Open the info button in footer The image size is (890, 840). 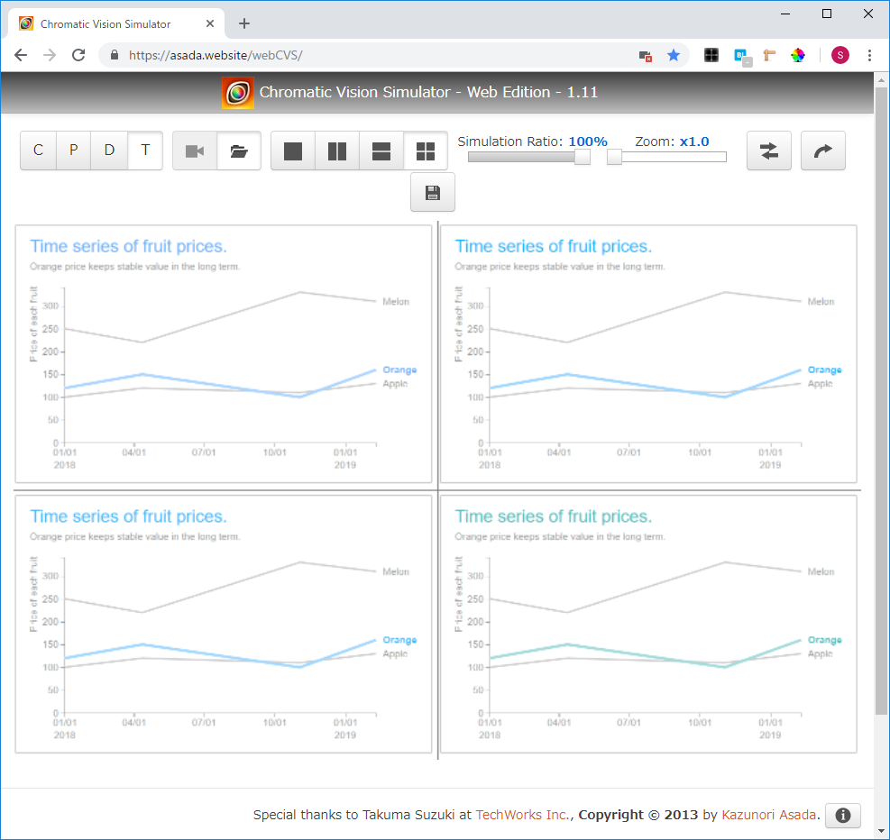point(843,815)
